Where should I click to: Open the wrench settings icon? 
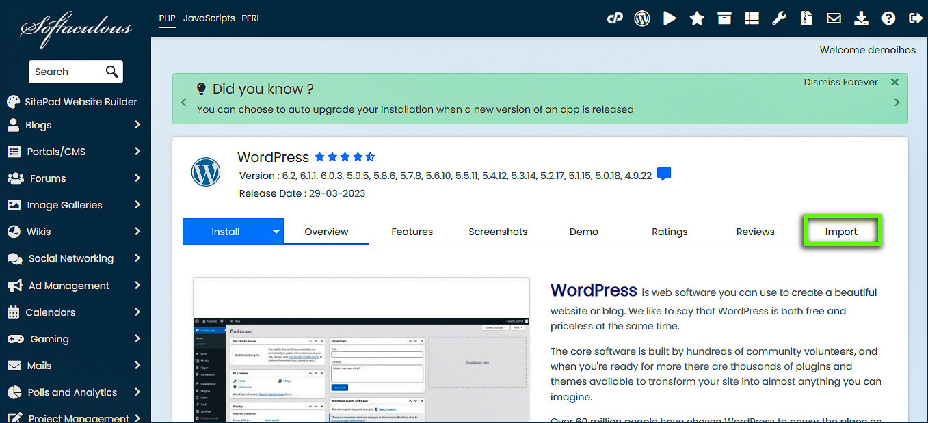[x=779, y=18]
